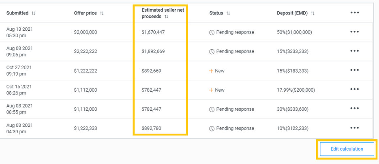379x164 pixels.
Task: Click Pending response clock icon for Aug 13 offer
Action: pyautogui.click(x=212, y=32)
